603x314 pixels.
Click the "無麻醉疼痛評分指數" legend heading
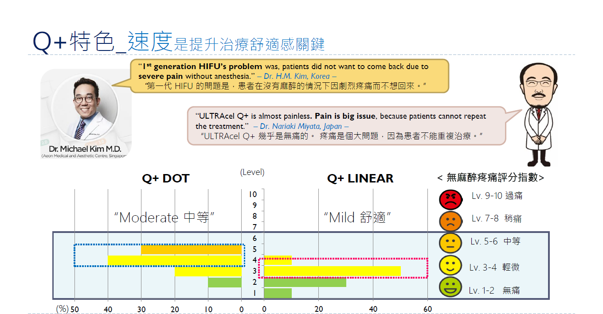click(x=490, y=178)
